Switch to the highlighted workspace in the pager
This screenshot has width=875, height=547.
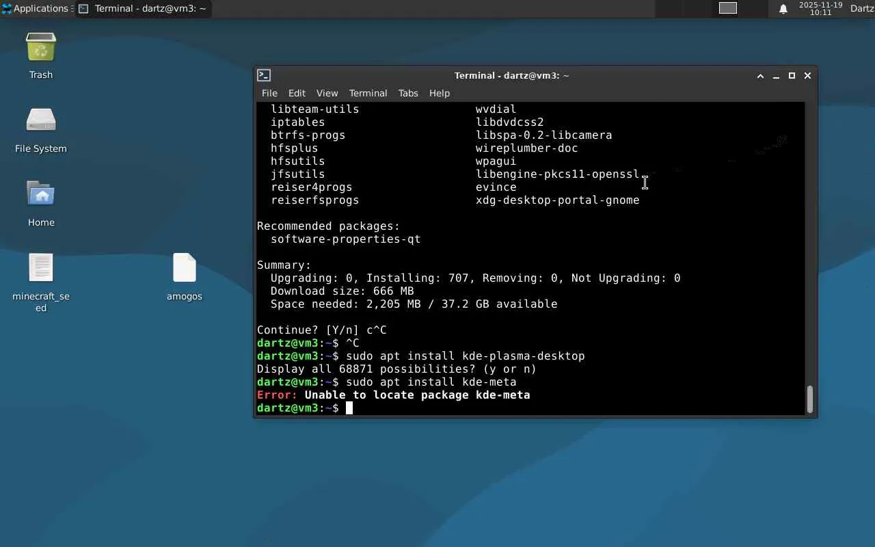click(x=728, y=8)
